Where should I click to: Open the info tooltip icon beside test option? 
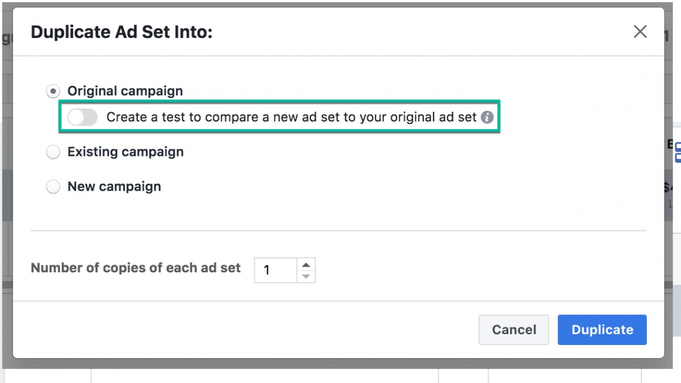click(x=487, y=117)
